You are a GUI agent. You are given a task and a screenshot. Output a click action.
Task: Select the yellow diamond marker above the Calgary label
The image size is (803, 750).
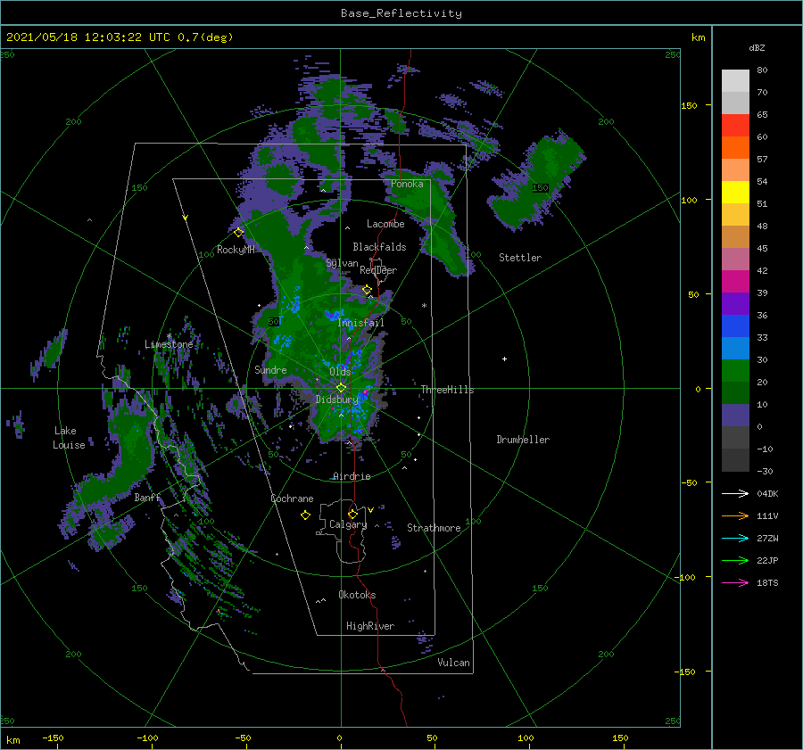(352, 514)
